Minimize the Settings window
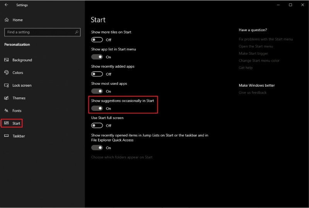Image resolution: width=309 pixels, height=208 pixels. pyautogui.click(x=278, y=5)
